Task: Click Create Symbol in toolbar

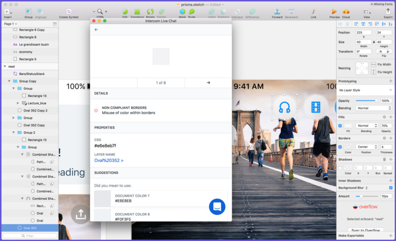Action: coord(69,11)
